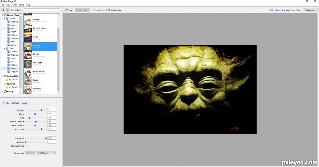Click the Yoda preview image
Viewport: 319px width, 167px height.
[x=190, y=89]
